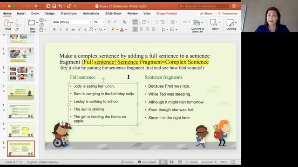Image resolution: width=298 pixels, height=167 pixels.
Task: Apply bulleted list formatting
Action: click(x=135, y=22)
